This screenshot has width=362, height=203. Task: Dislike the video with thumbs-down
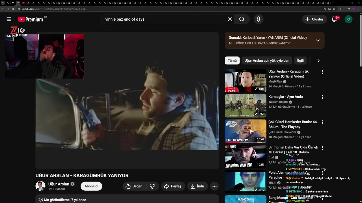tap(152, 186)
